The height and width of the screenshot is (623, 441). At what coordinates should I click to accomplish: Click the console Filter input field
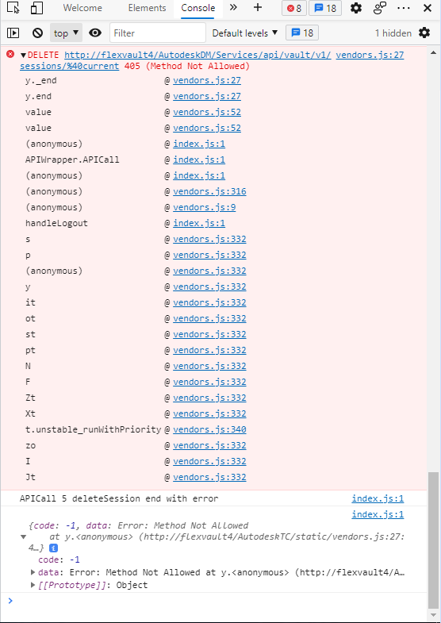[x=158, y=33]
